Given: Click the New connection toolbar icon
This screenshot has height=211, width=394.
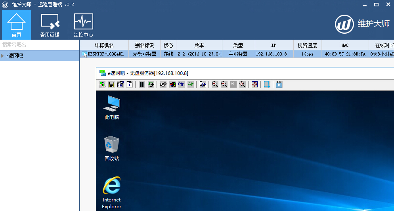Looking at the screenshot, I should pyautogui.click(x=102, y=84).
